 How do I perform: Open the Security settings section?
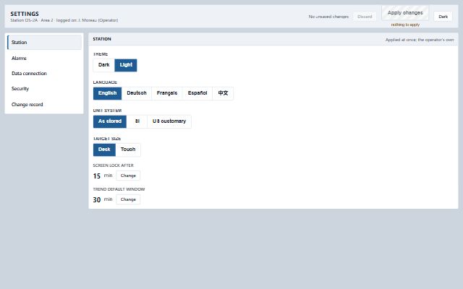[x=44, y=89]
